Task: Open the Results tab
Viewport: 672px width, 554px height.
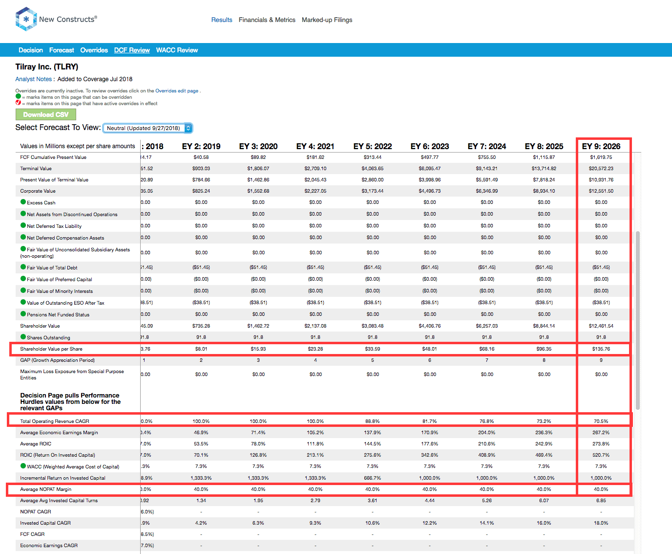Action: [x=222, y=20]
